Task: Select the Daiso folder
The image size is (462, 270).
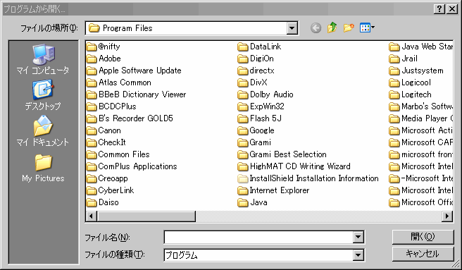Action: pyautogui.click(x=103, y=202)
